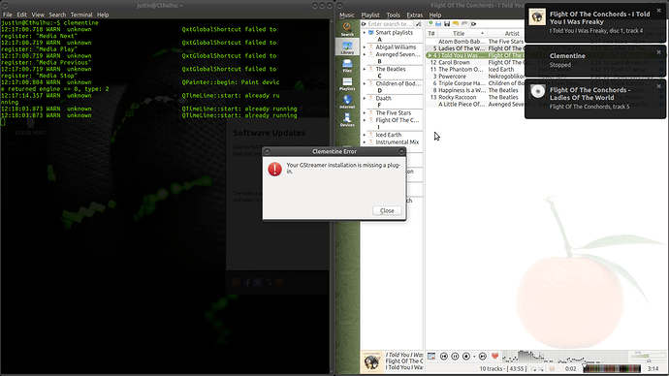Image resolution: width=669 pixels, height=376 pixels.
Task: Expand Flight Of The Conchords library node
Action: [365, 120]
